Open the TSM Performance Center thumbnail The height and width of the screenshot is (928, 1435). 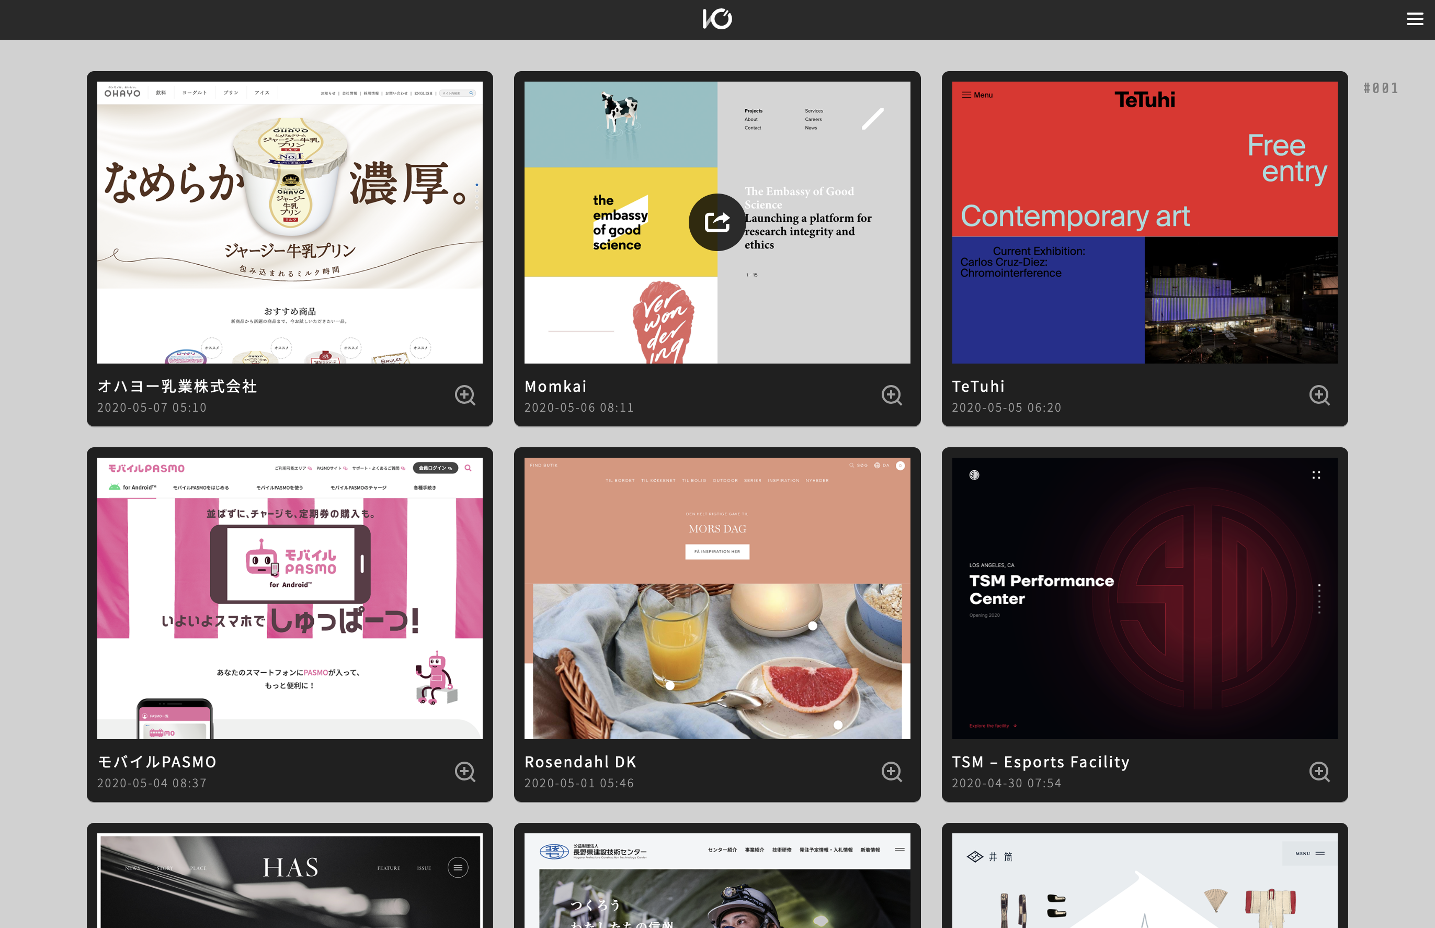point(1145,598)
